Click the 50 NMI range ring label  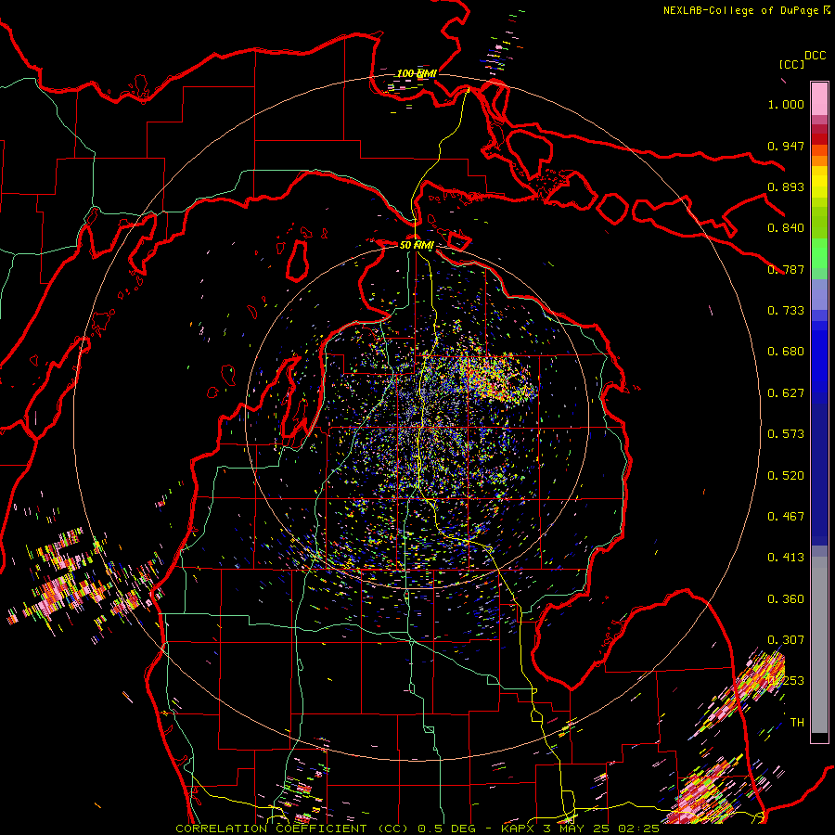coord(417,245)
